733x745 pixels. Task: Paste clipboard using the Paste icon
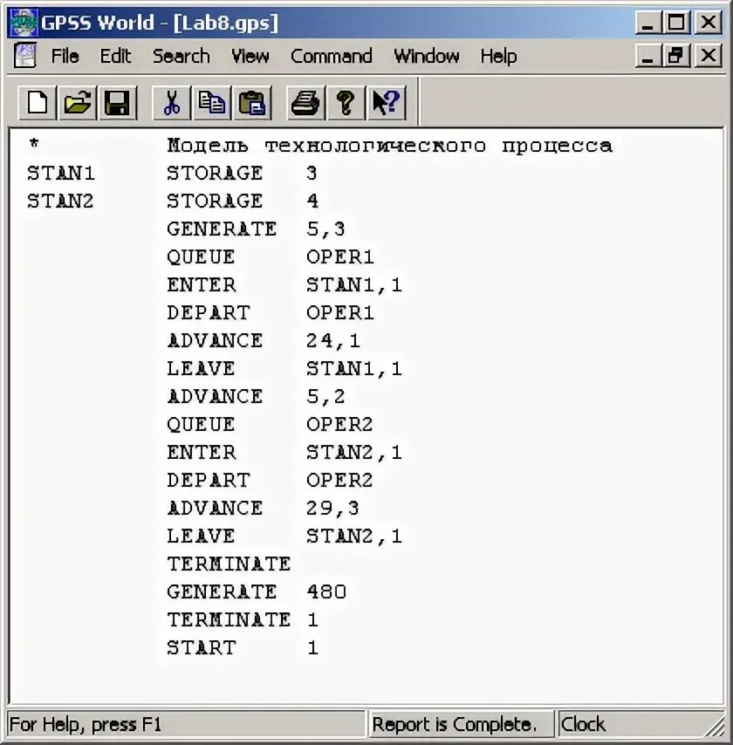[x=252, y=103]
